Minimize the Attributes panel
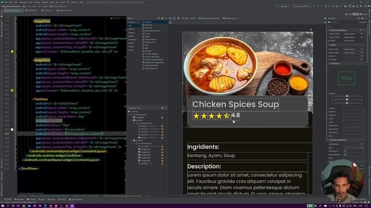This screenshot has width=371, height=208. pos(365,18)
